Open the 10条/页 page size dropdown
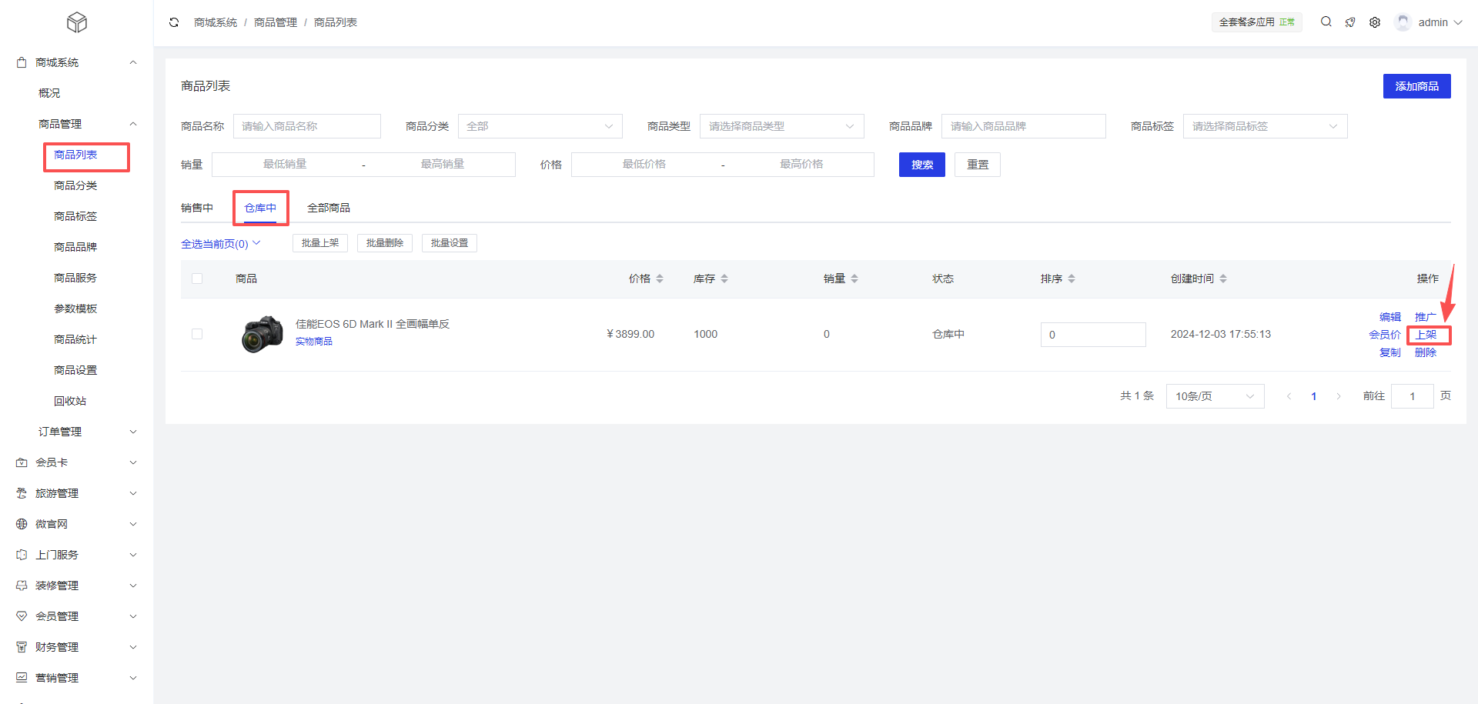Screen dimensions: 1478x704 point(1214,396)
